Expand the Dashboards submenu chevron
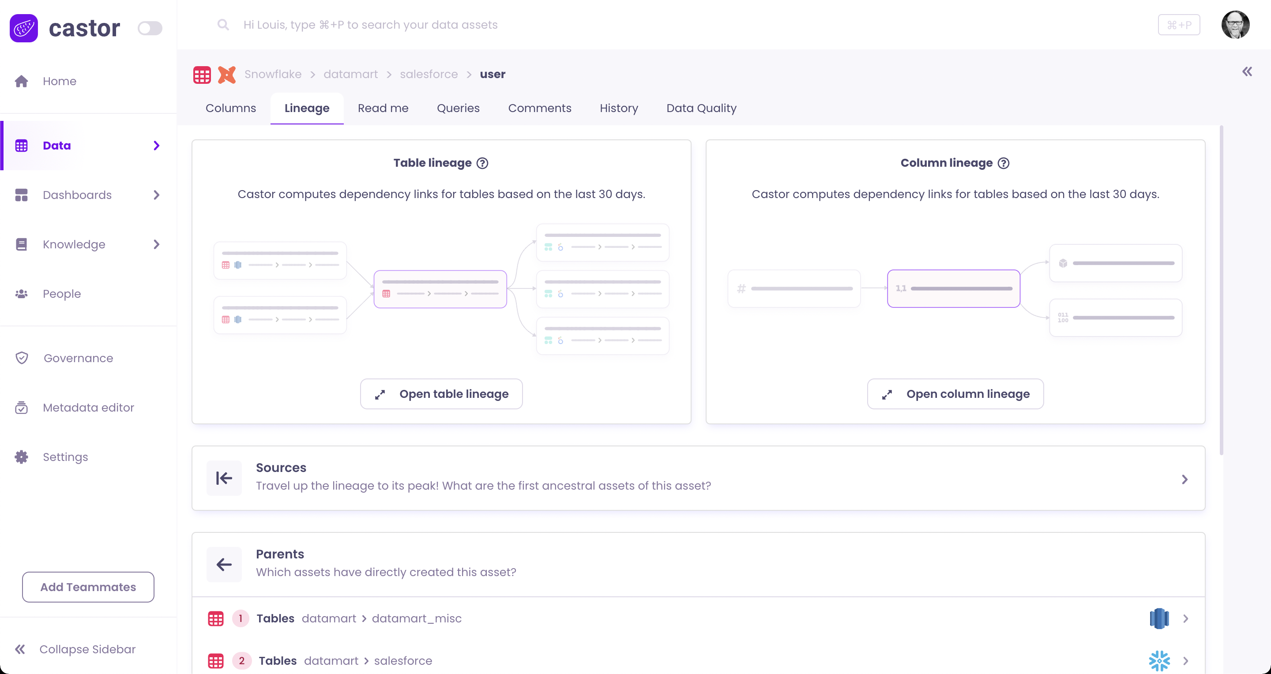 tap(156, 195)
